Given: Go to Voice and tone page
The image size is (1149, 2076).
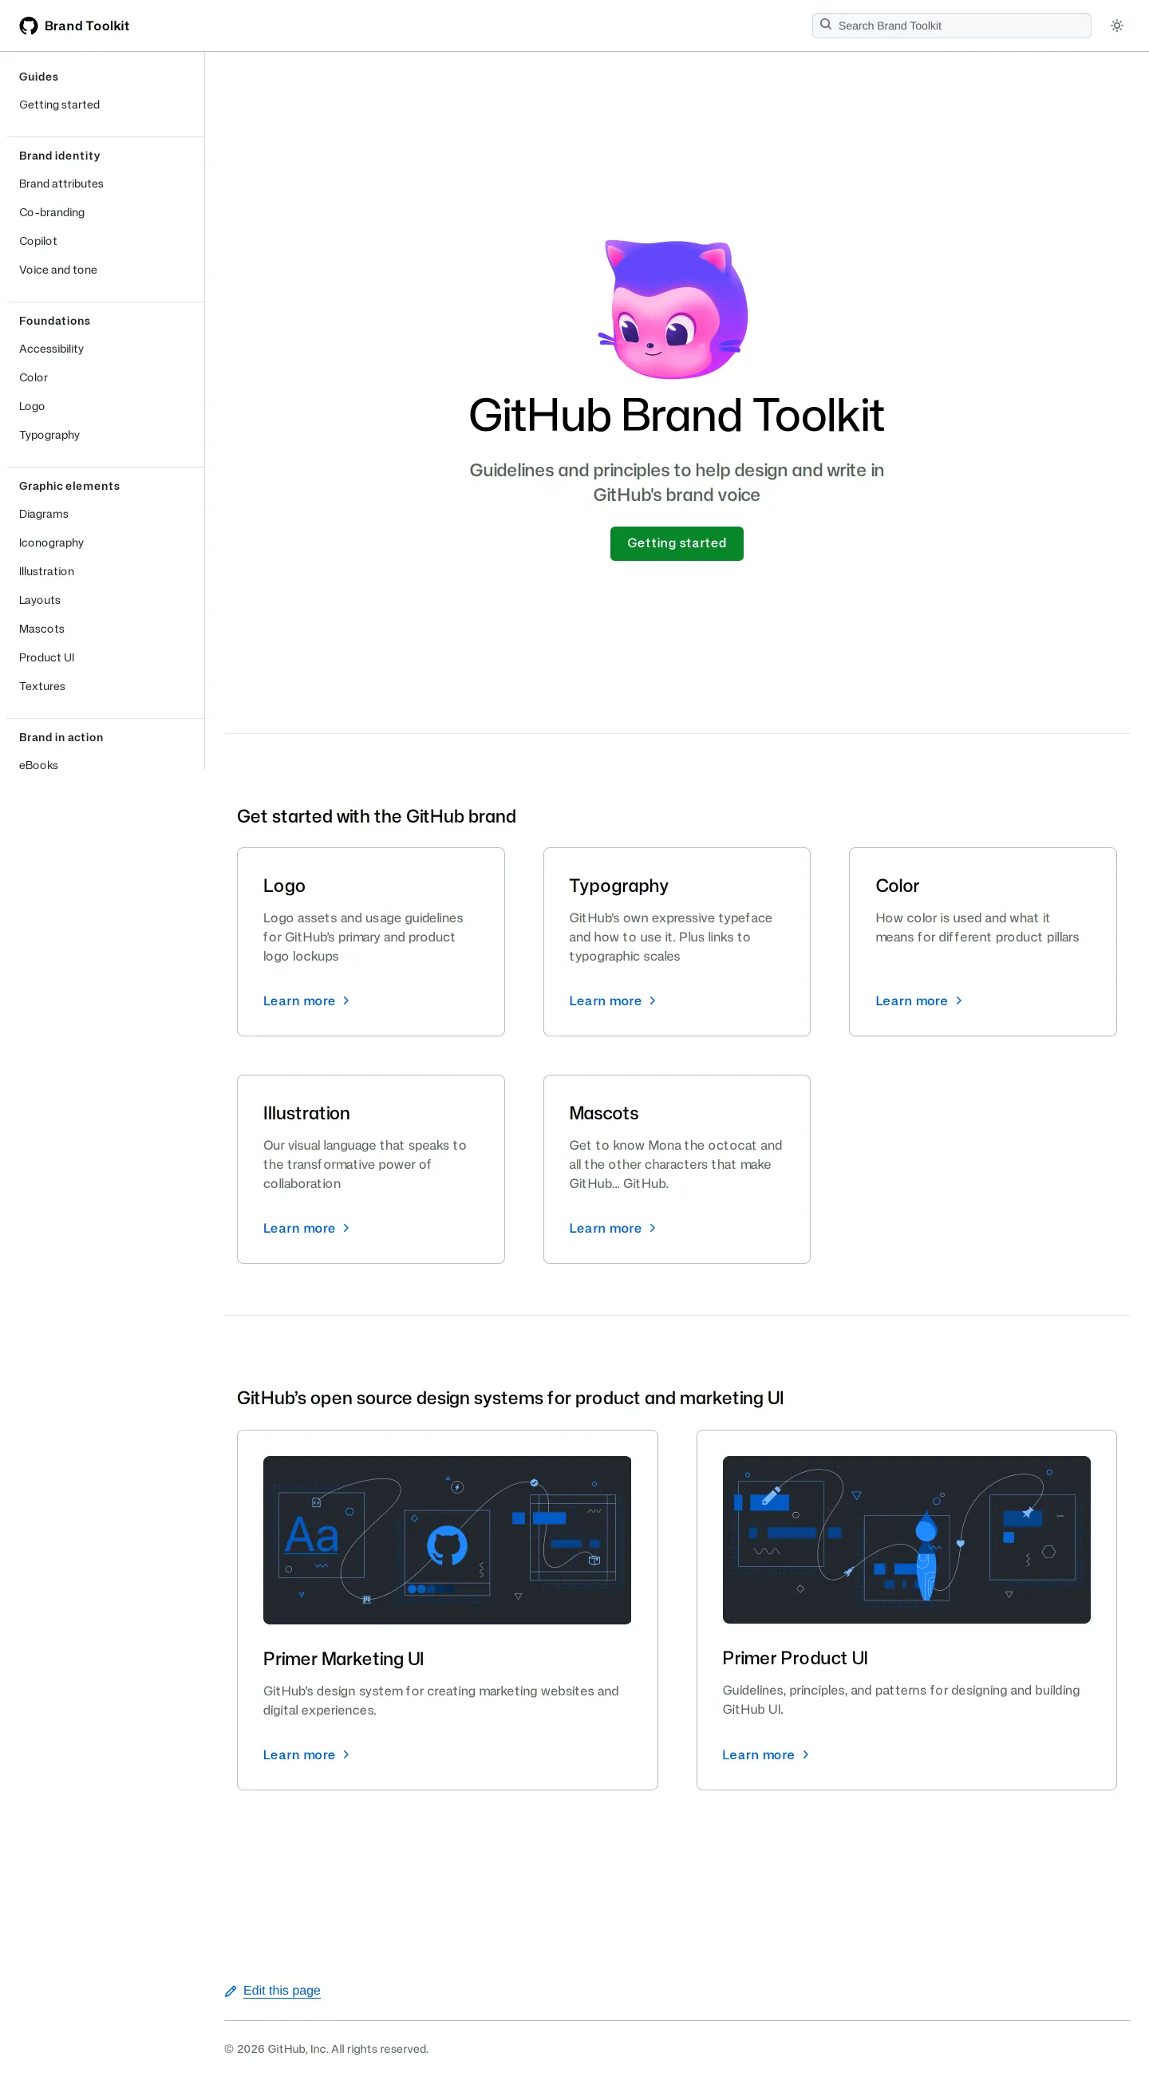Looking at the screenshot, I should click(58, 270).
